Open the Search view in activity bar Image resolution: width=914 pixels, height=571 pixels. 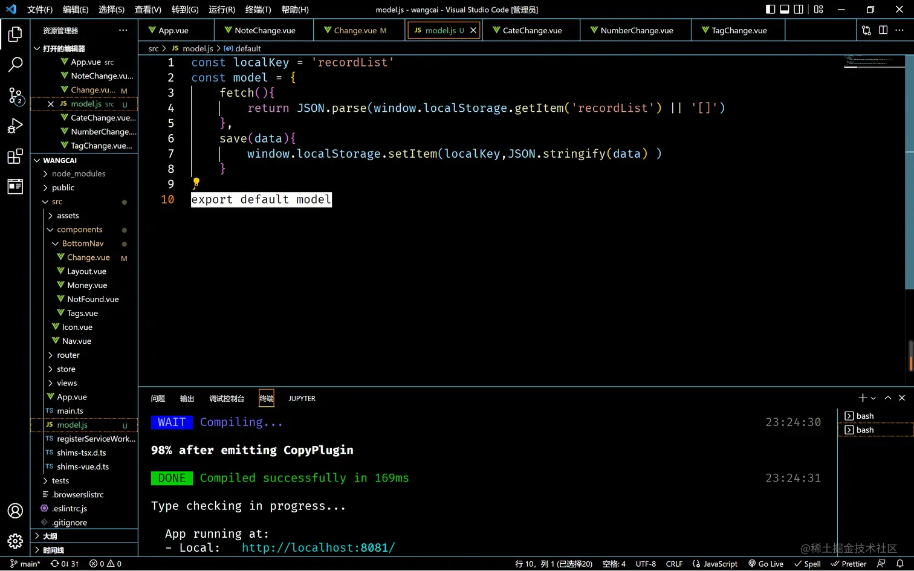[x=15, y=64]
